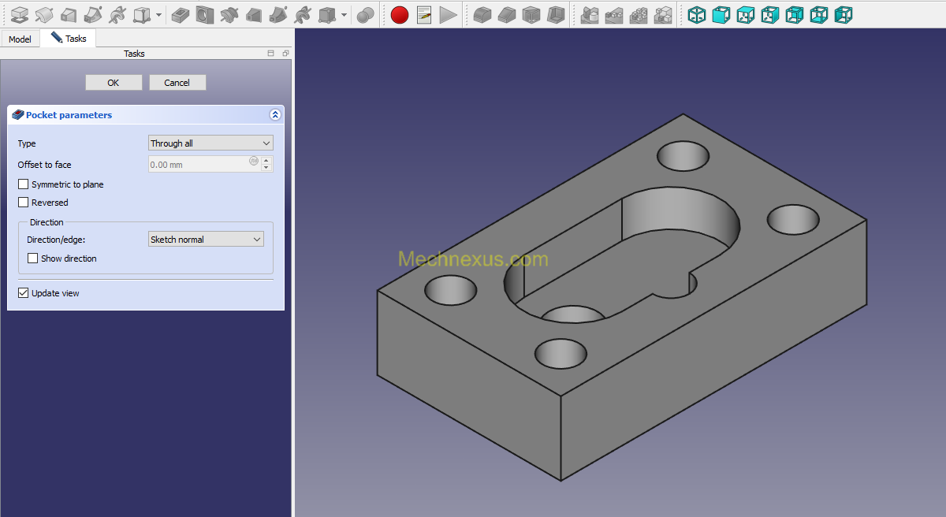
Task: Select the Hole tool icon
Action: pos(205,14)
